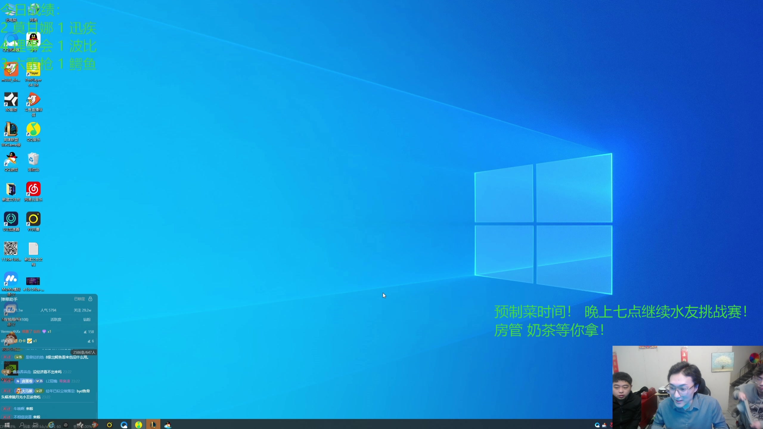Image resolution: width=763 pixels, height=429 pixels.
Task: Switch to League of Legends taskbar button
Action: [153, 425]
